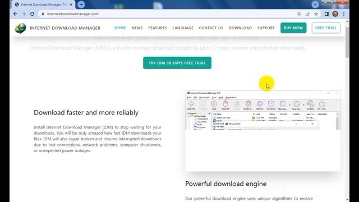359x202 pixels.
Task: Select the Internet Download Manager browser tab
Action: (x=44, y=4)
